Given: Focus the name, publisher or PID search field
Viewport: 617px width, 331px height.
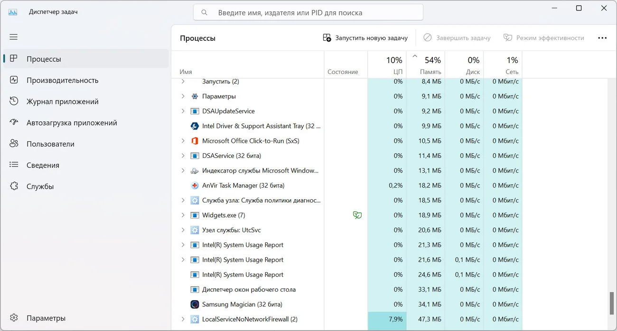Looking at the screenshot, I should [308, 13].
